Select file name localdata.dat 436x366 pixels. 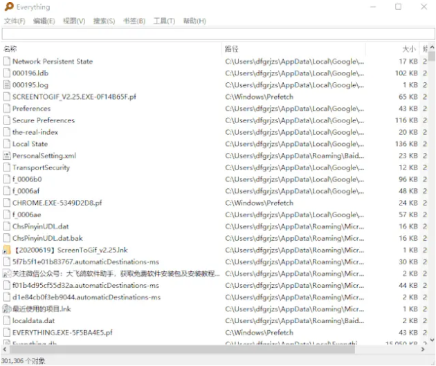(x=34, y=321)
